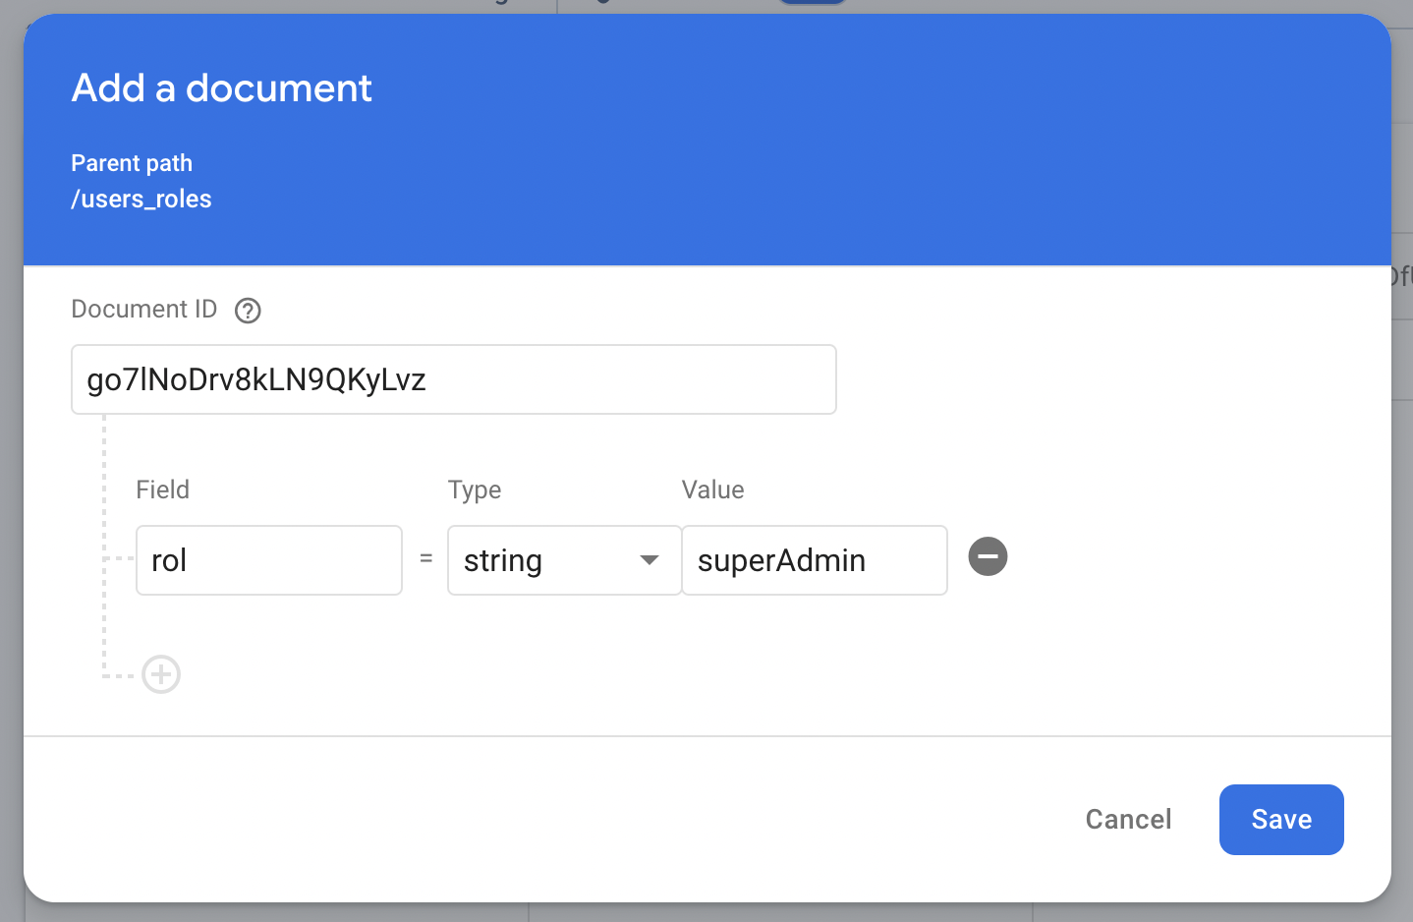Viewport: 1413px width, 922px height.
Task: Remove the rol field with minus icon
Action: pyautogui.click(x=988, y=556)
